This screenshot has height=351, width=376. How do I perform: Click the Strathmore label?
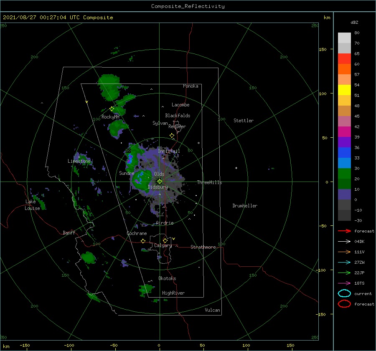(203, 247)
